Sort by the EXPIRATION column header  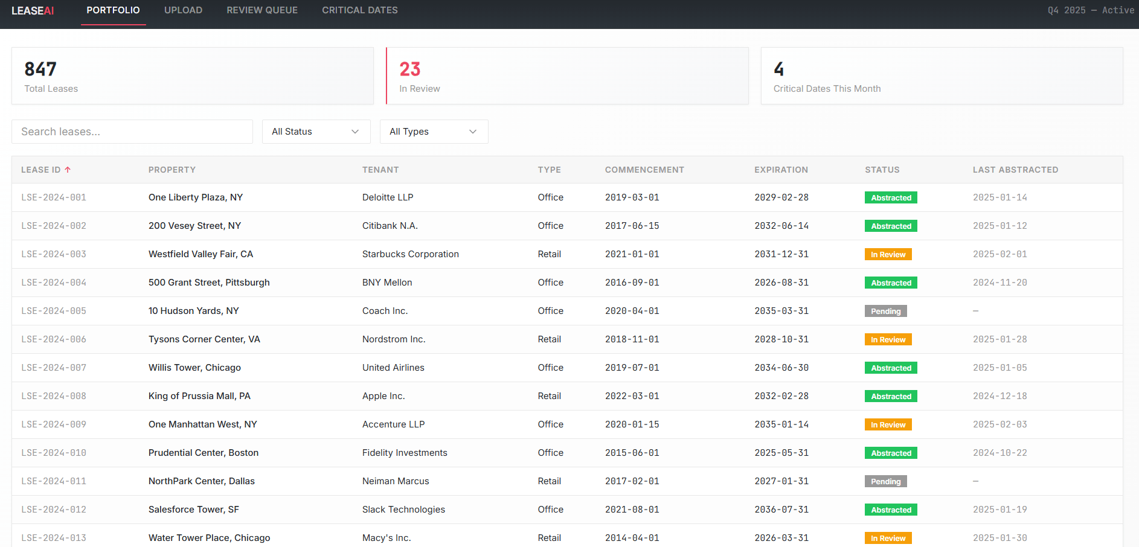(x=781, y=170)
